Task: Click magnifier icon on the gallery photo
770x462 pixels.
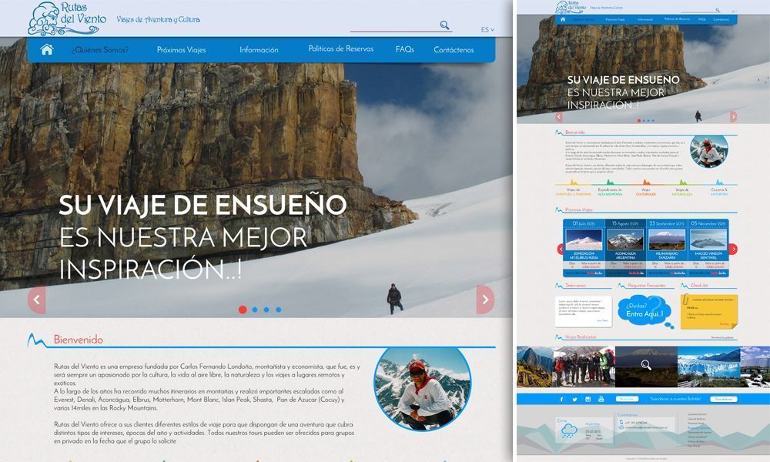Action: (x=646, y=365)
